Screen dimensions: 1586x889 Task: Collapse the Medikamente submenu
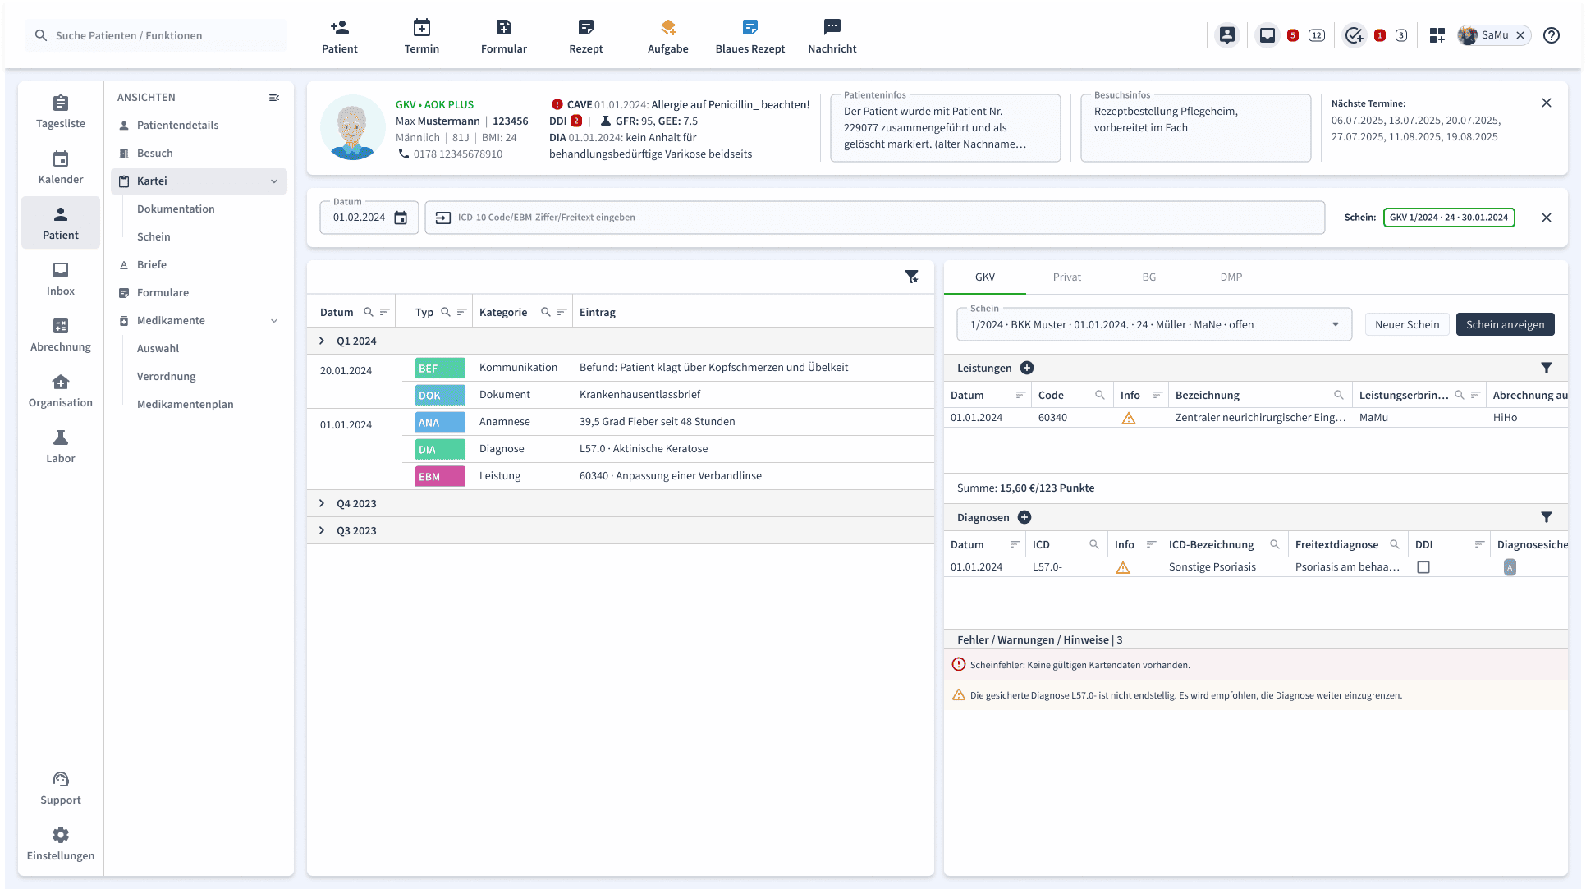(x=274, y=321)
